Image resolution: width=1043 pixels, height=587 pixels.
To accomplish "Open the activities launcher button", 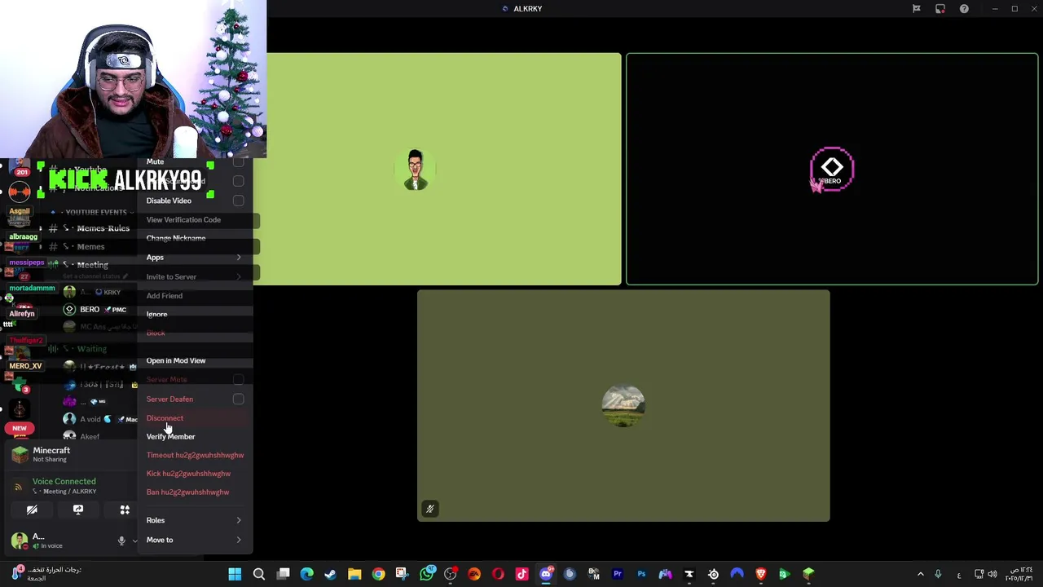I will point(125,510).
